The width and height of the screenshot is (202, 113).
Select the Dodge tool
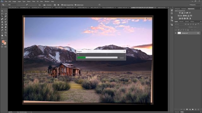(x=6, y=27)
